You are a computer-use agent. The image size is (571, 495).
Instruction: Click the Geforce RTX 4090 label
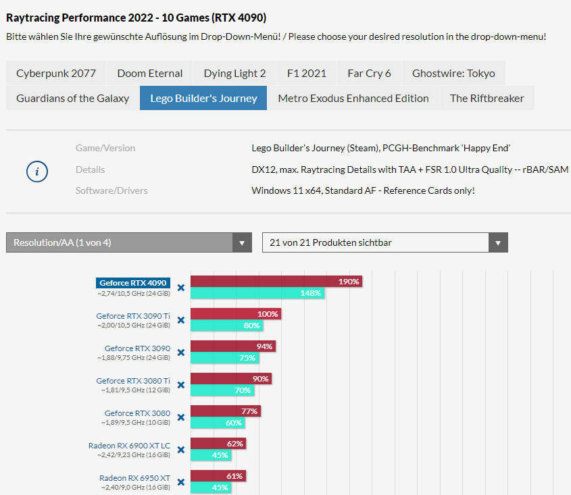133,283
